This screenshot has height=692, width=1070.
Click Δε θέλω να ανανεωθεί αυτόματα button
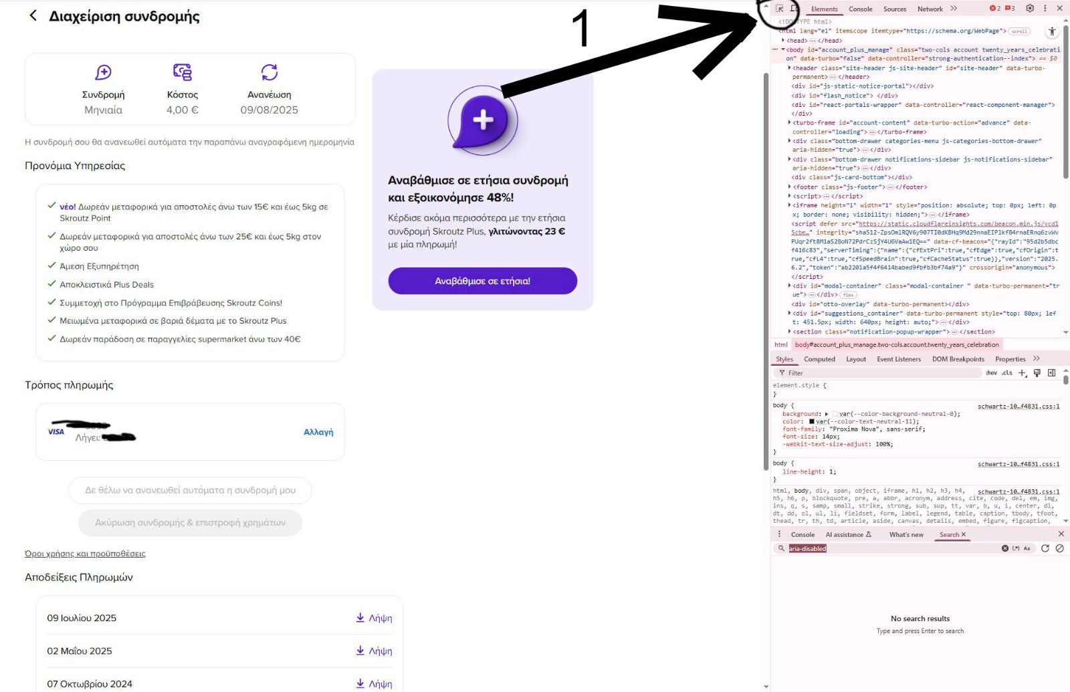pos(190,490)
